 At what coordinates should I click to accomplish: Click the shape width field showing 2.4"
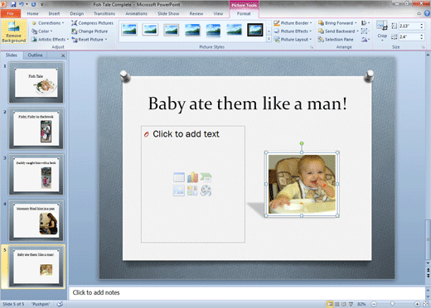click(x=409, y=36)
